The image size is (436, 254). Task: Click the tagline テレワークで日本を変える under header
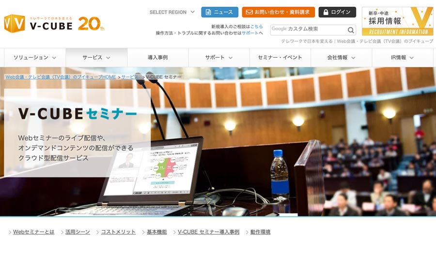pos(357,41)
